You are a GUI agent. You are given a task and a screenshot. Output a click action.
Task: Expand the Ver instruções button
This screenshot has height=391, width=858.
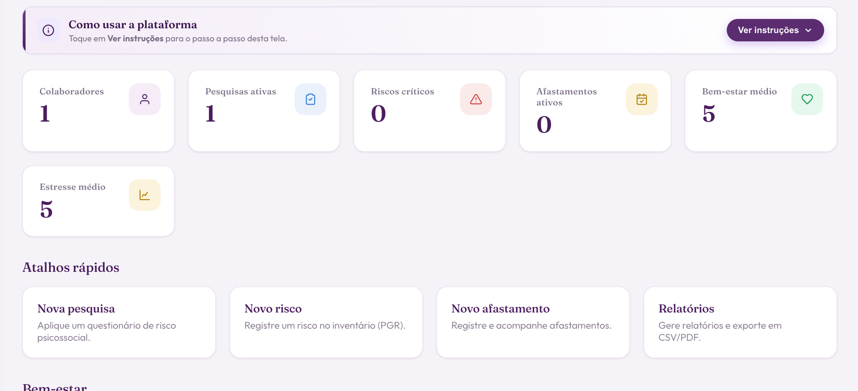(775, 30)
